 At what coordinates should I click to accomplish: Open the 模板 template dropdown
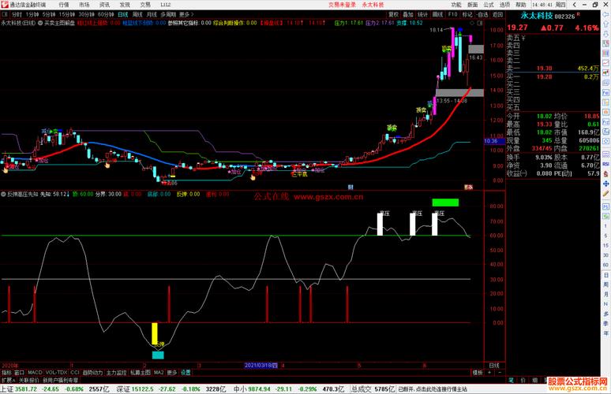(x=477, y=372)
